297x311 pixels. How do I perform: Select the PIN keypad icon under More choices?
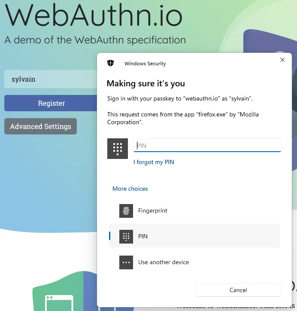pyautogui.click(x=126, y=236)
